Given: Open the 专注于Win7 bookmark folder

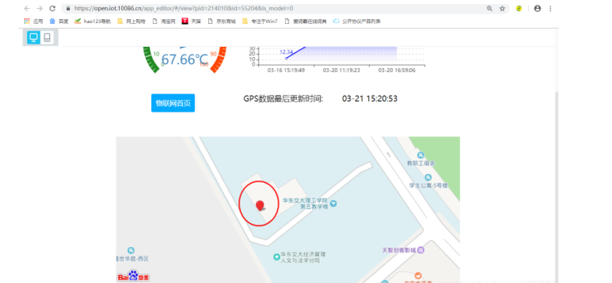Looking at the screenshot, I should [x=260, y=21].
